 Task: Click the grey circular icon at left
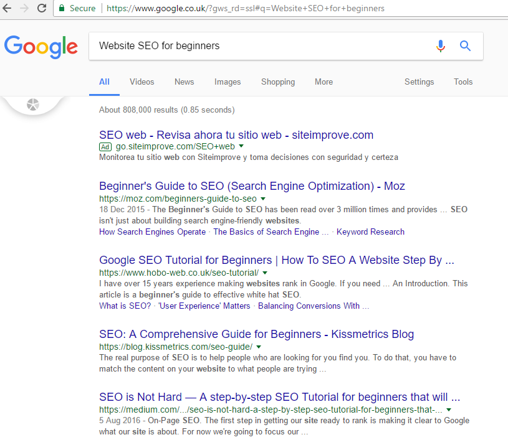click(32, 105)
